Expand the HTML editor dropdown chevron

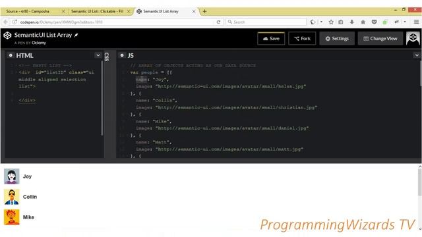98,55
